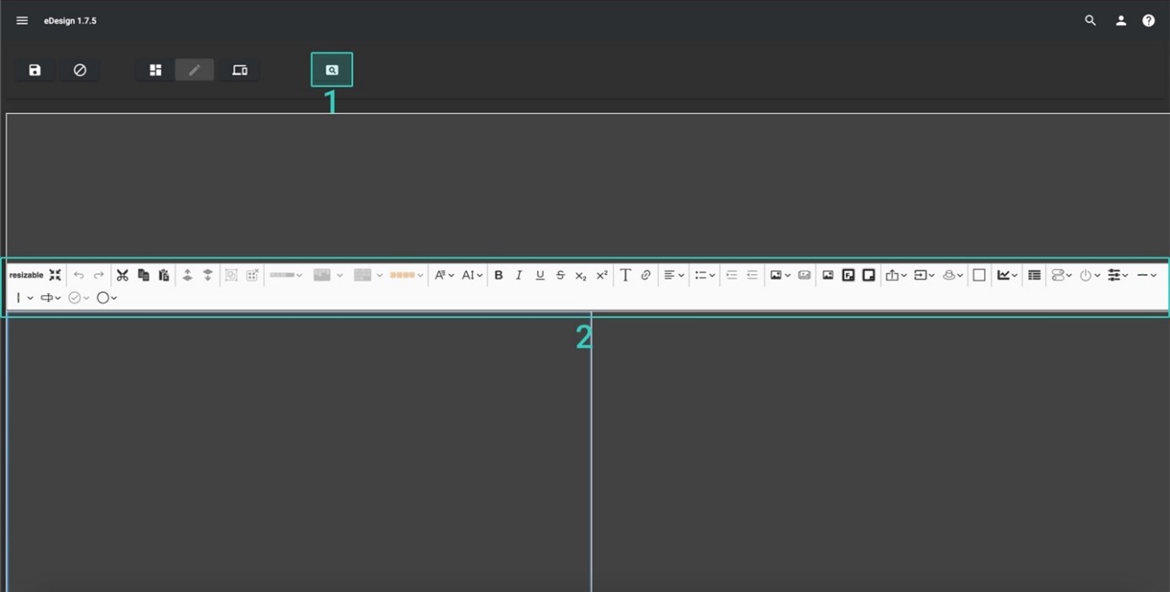The image size is (1170, 592).
Task: Toggle italic formatting
Action: 519,275
